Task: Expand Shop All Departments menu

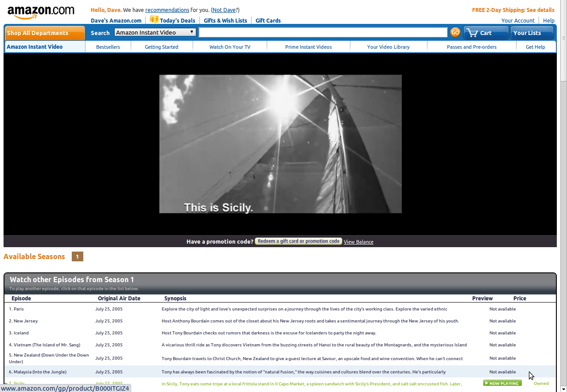Action: (x=44, y=33)
